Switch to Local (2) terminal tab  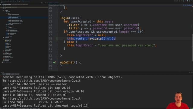click(12, 74)
